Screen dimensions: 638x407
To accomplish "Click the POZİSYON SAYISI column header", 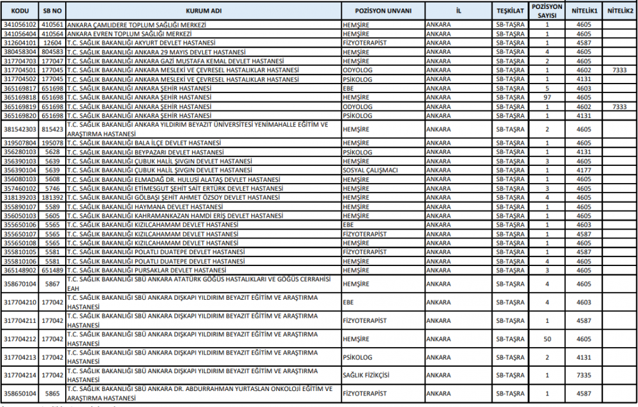I will pyautogui.click(x=547, y=11).
